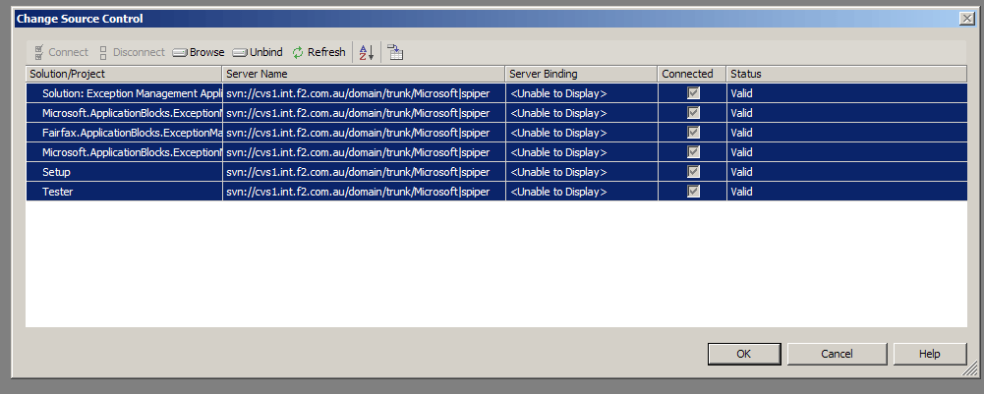This screenshot has width=984, height=394.
Task: Click the Browse toolbar button
Action: click(x=199, y=52)
